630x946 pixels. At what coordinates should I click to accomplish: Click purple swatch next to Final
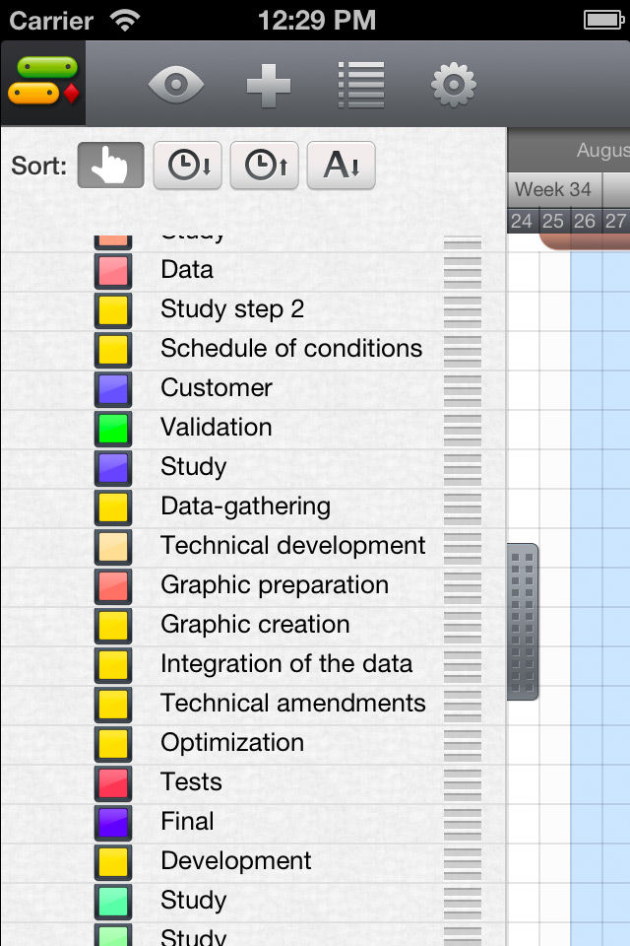(x=113, y=822)
